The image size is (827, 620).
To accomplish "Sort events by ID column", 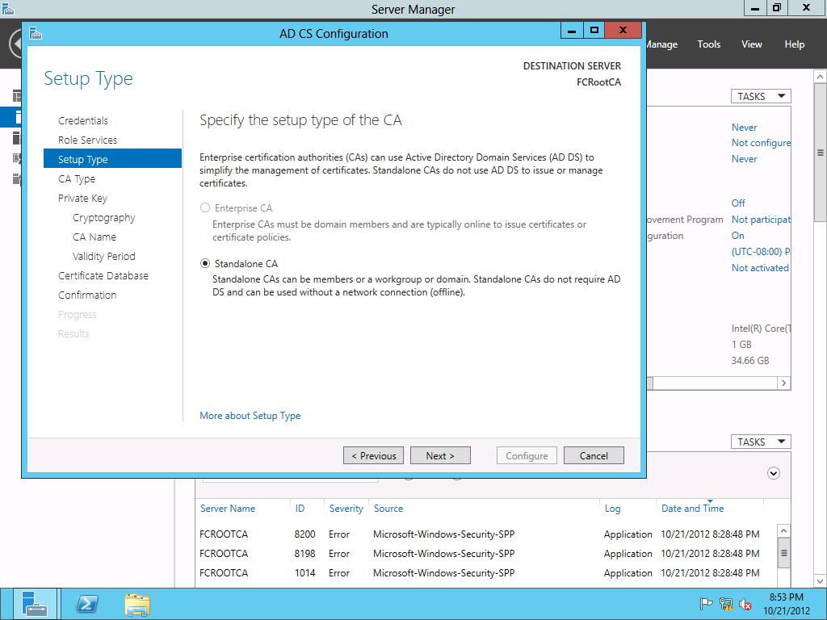I will 300,509.
